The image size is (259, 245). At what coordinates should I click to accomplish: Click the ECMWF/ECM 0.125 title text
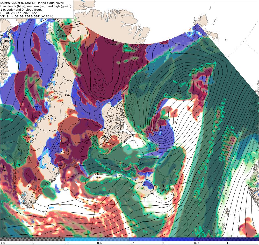tap(16, 3)
